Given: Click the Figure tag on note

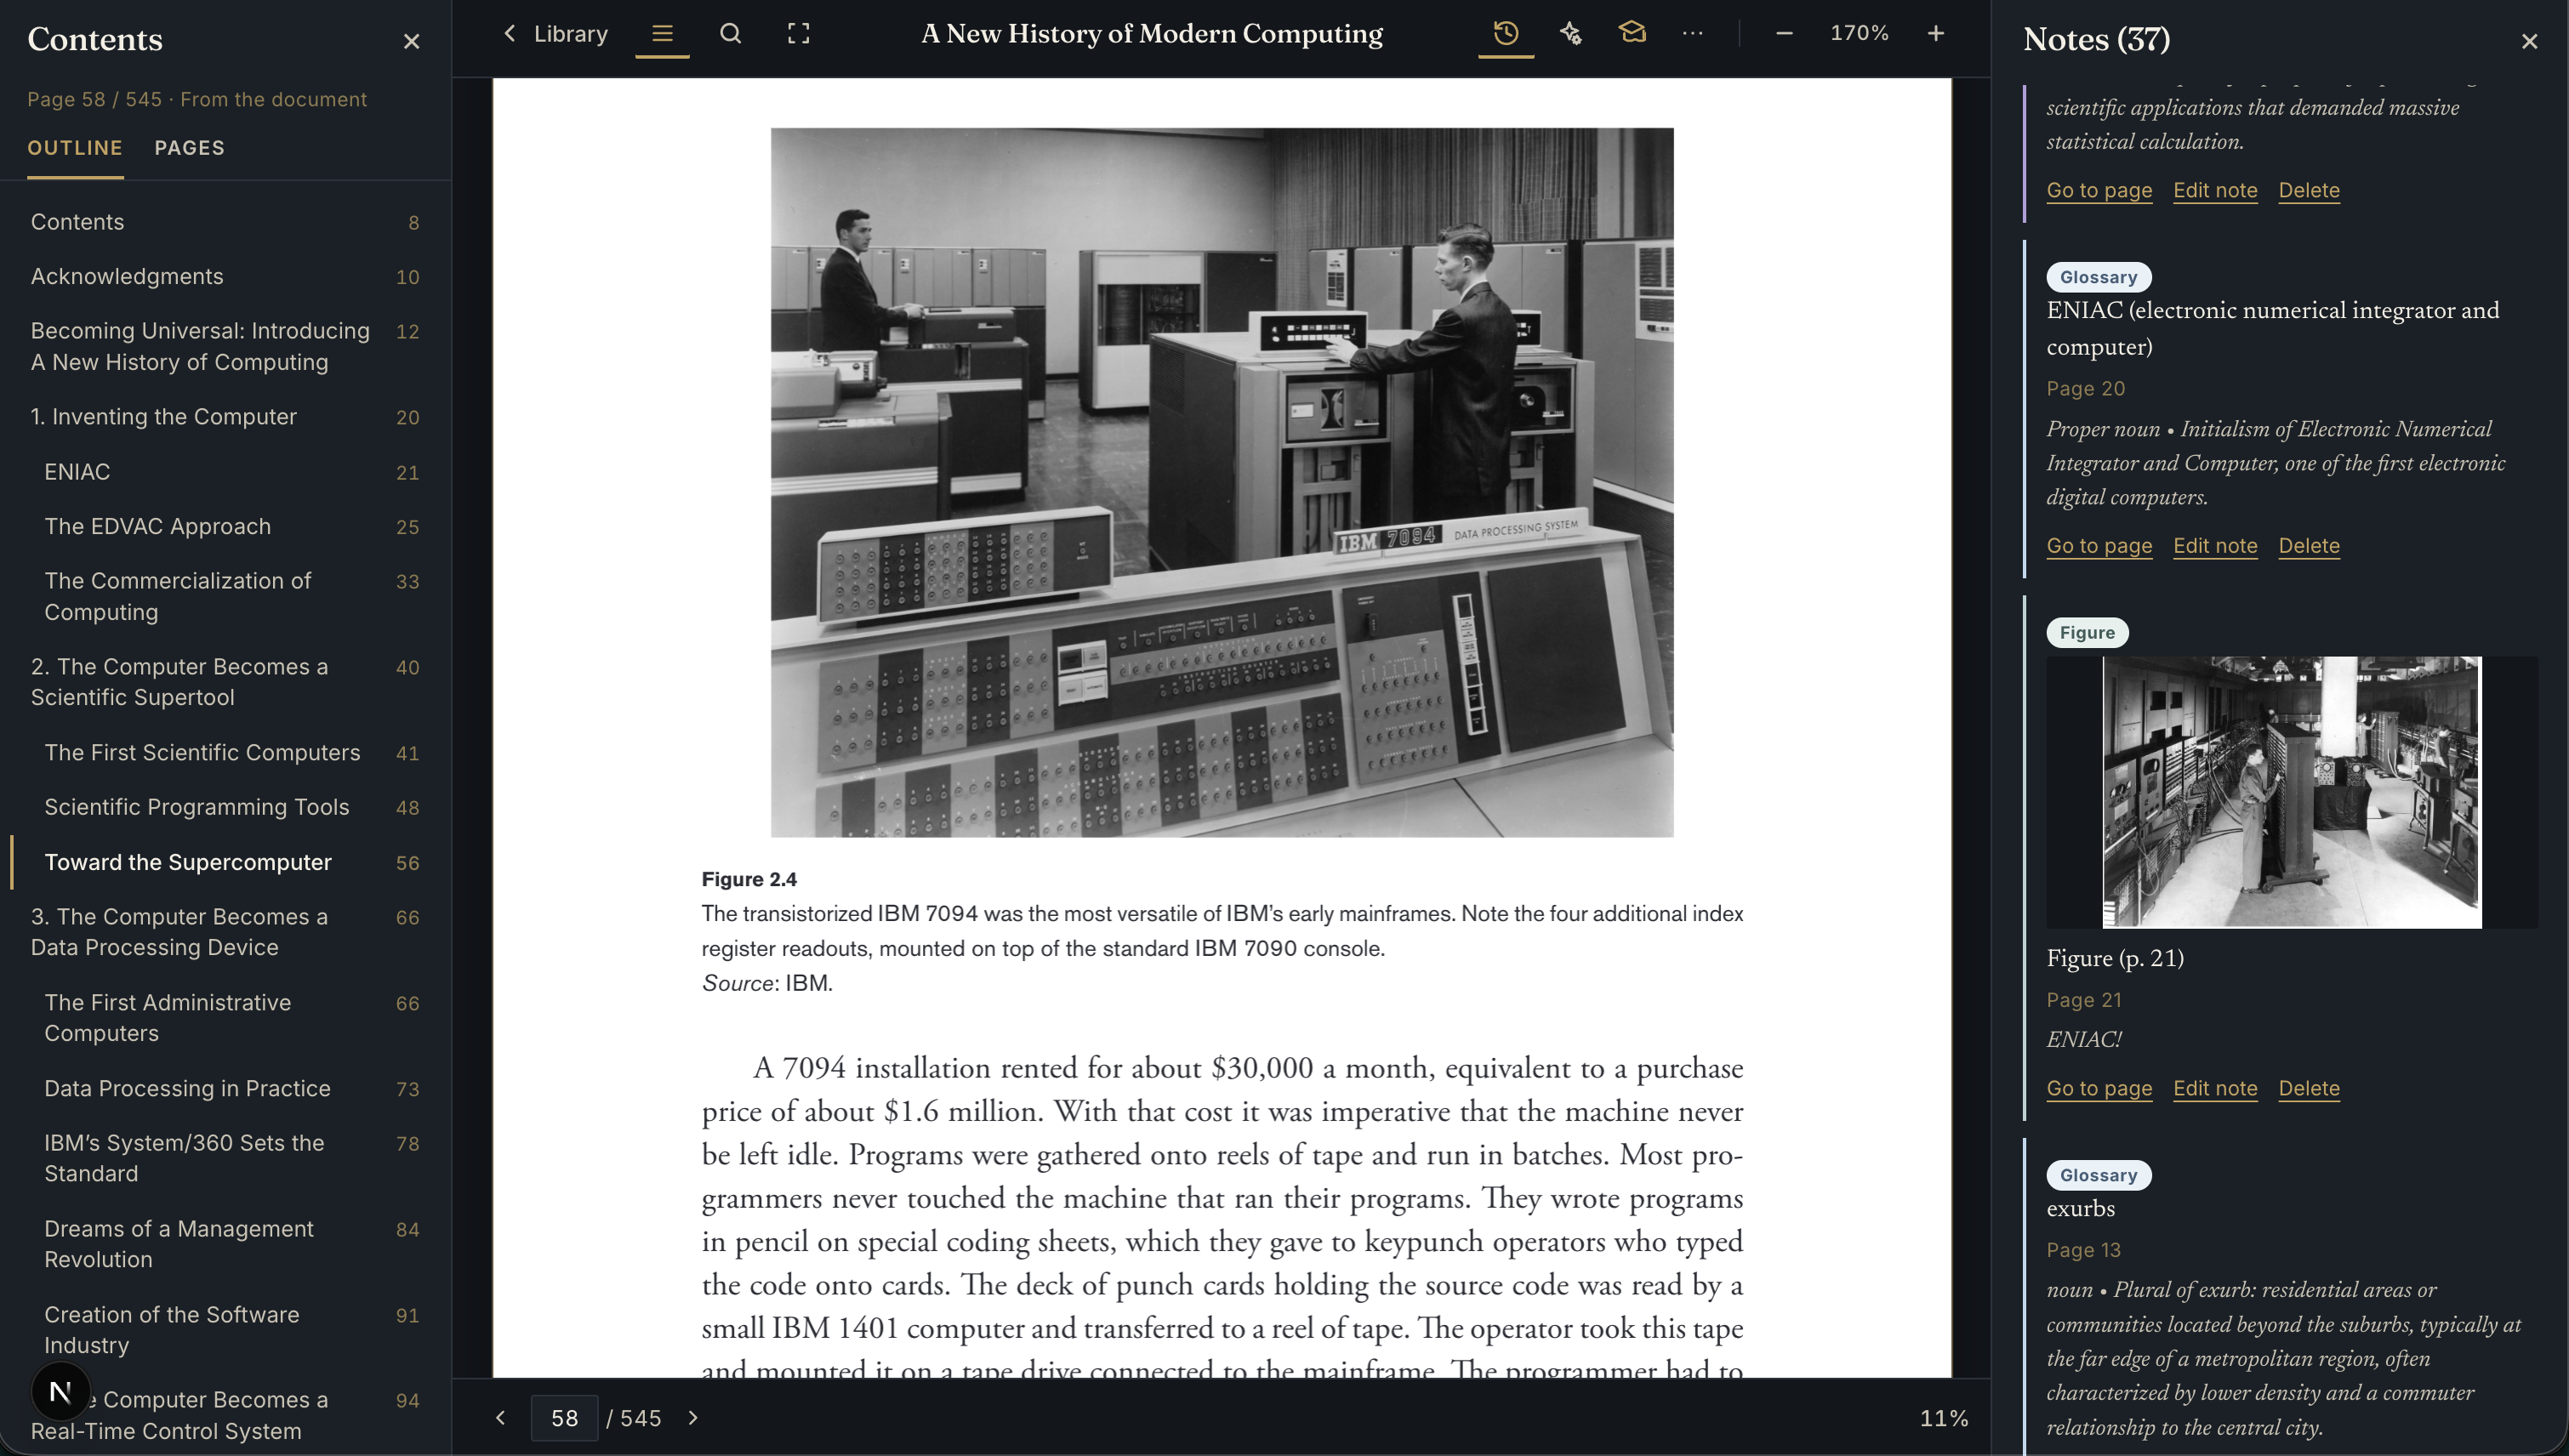Looking at the screenshot, I should (2087, 632).
